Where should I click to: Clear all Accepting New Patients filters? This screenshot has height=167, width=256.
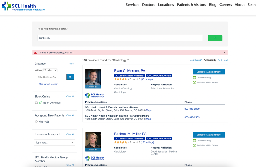tap(70, 115)
